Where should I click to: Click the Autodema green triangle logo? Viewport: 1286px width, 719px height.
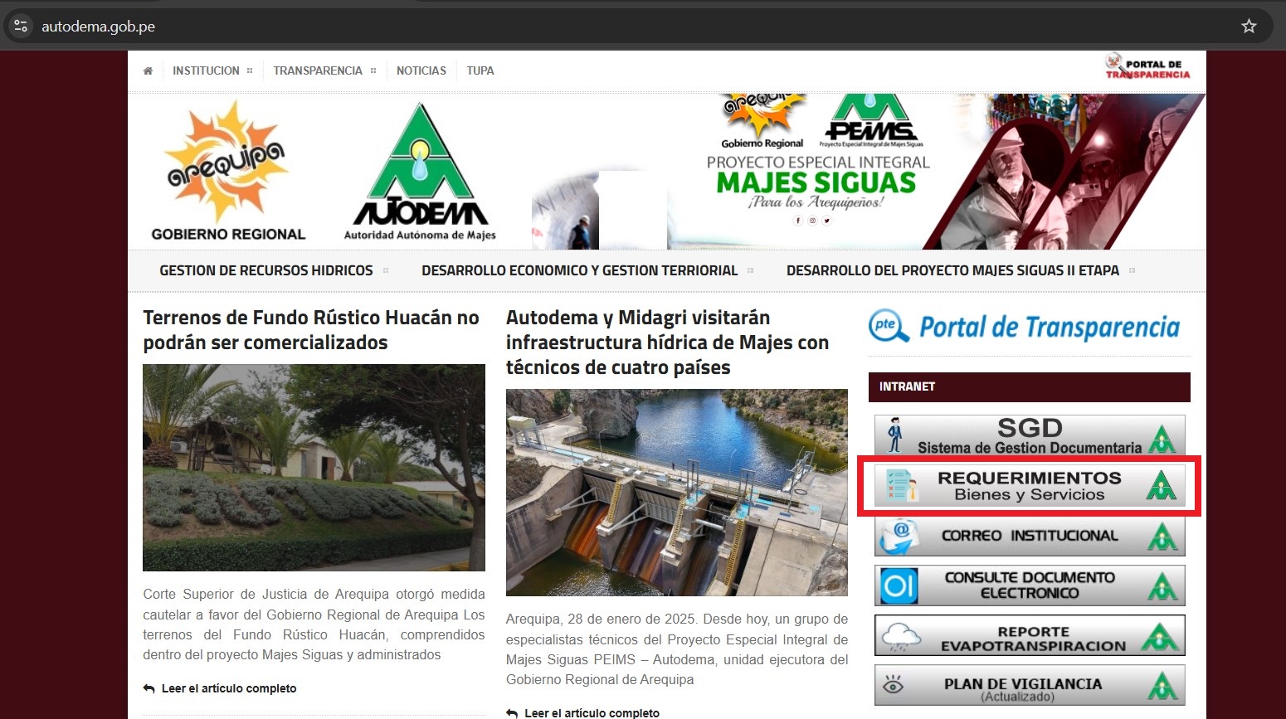tap(421, 172)
